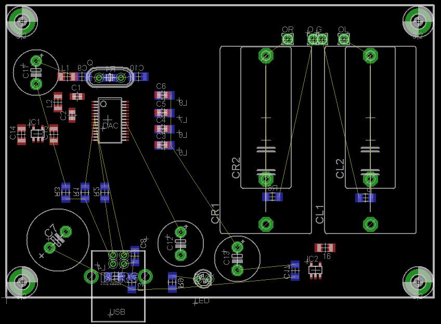Select resistor R5
This screenshot has width=441, height=324.
coord(105,192)
